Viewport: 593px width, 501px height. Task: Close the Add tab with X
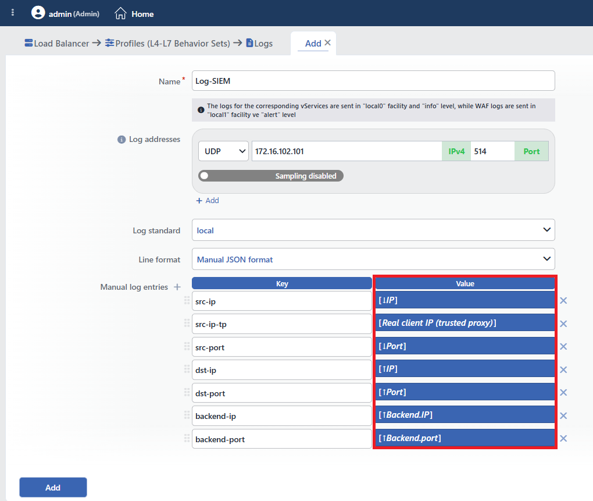(x=327, y=42)
